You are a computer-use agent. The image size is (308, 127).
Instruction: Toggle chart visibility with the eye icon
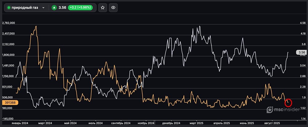pos(113,8)
